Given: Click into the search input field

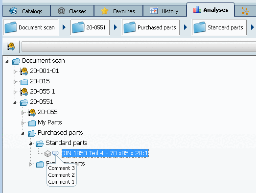Looking at the screenshot, I should (x=139, y=47).
